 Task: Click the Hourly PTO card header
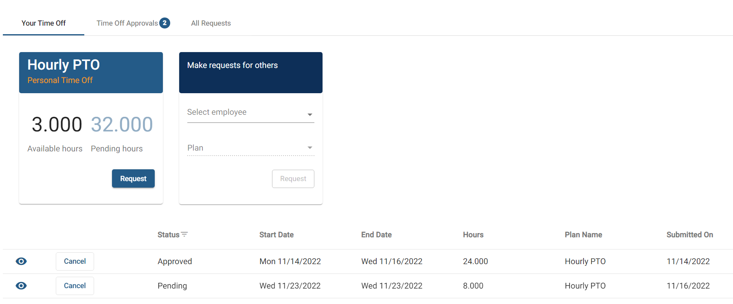tap(91, 72)
